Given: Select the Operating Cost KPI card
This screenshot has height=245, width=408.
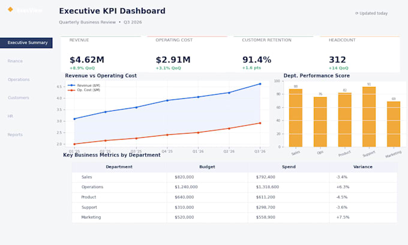Looking at the screenshot, I should [x=187, y=54].
